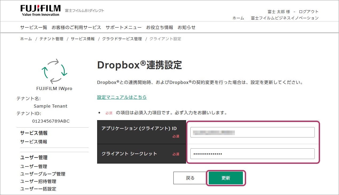Click the 更新 button
Screen dimensions: 339x195
[226, 178]
